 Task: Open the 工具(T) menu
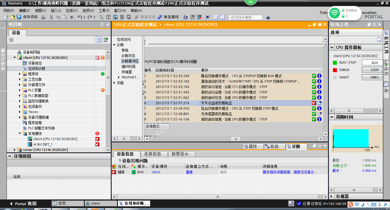point(104,11)
